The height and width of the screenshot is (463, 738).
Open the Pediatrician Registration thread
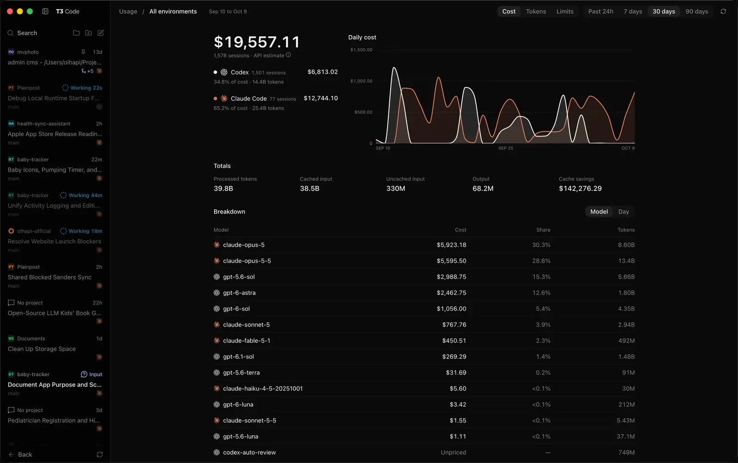click(x=54, y=421)
